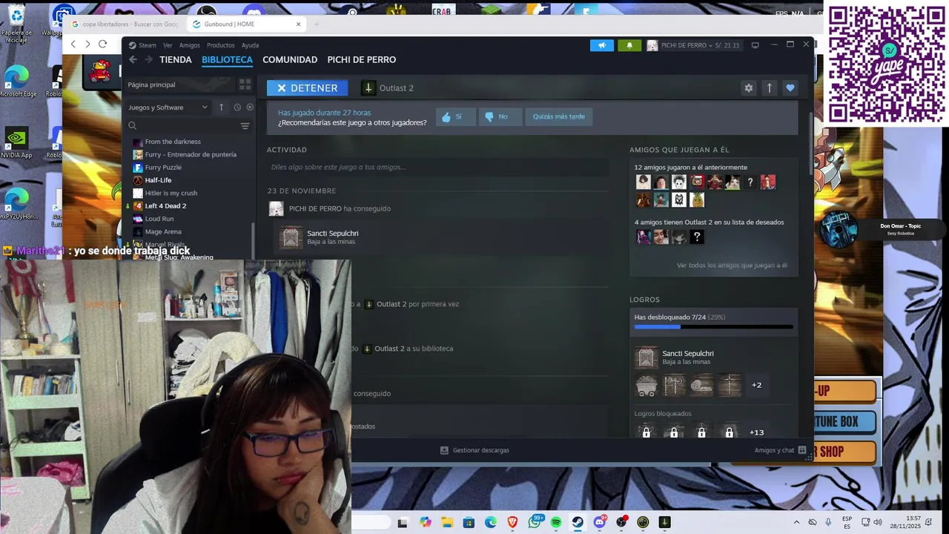The image size is (949, 534).
Task: Select BIBLIOTECA tab
Action: (x=227, y=60)
